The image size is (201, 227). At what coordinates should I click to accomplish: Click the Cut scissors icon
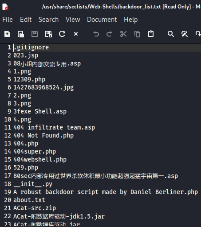(x=123, y=34)
